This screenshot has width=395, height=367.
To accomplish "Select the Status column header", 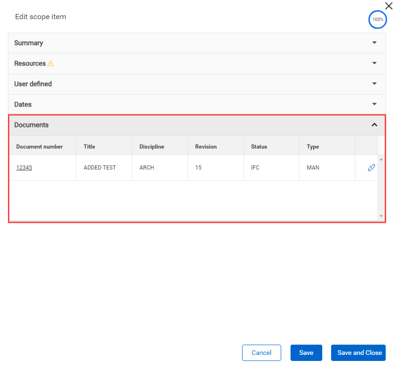I will (259, 147).
